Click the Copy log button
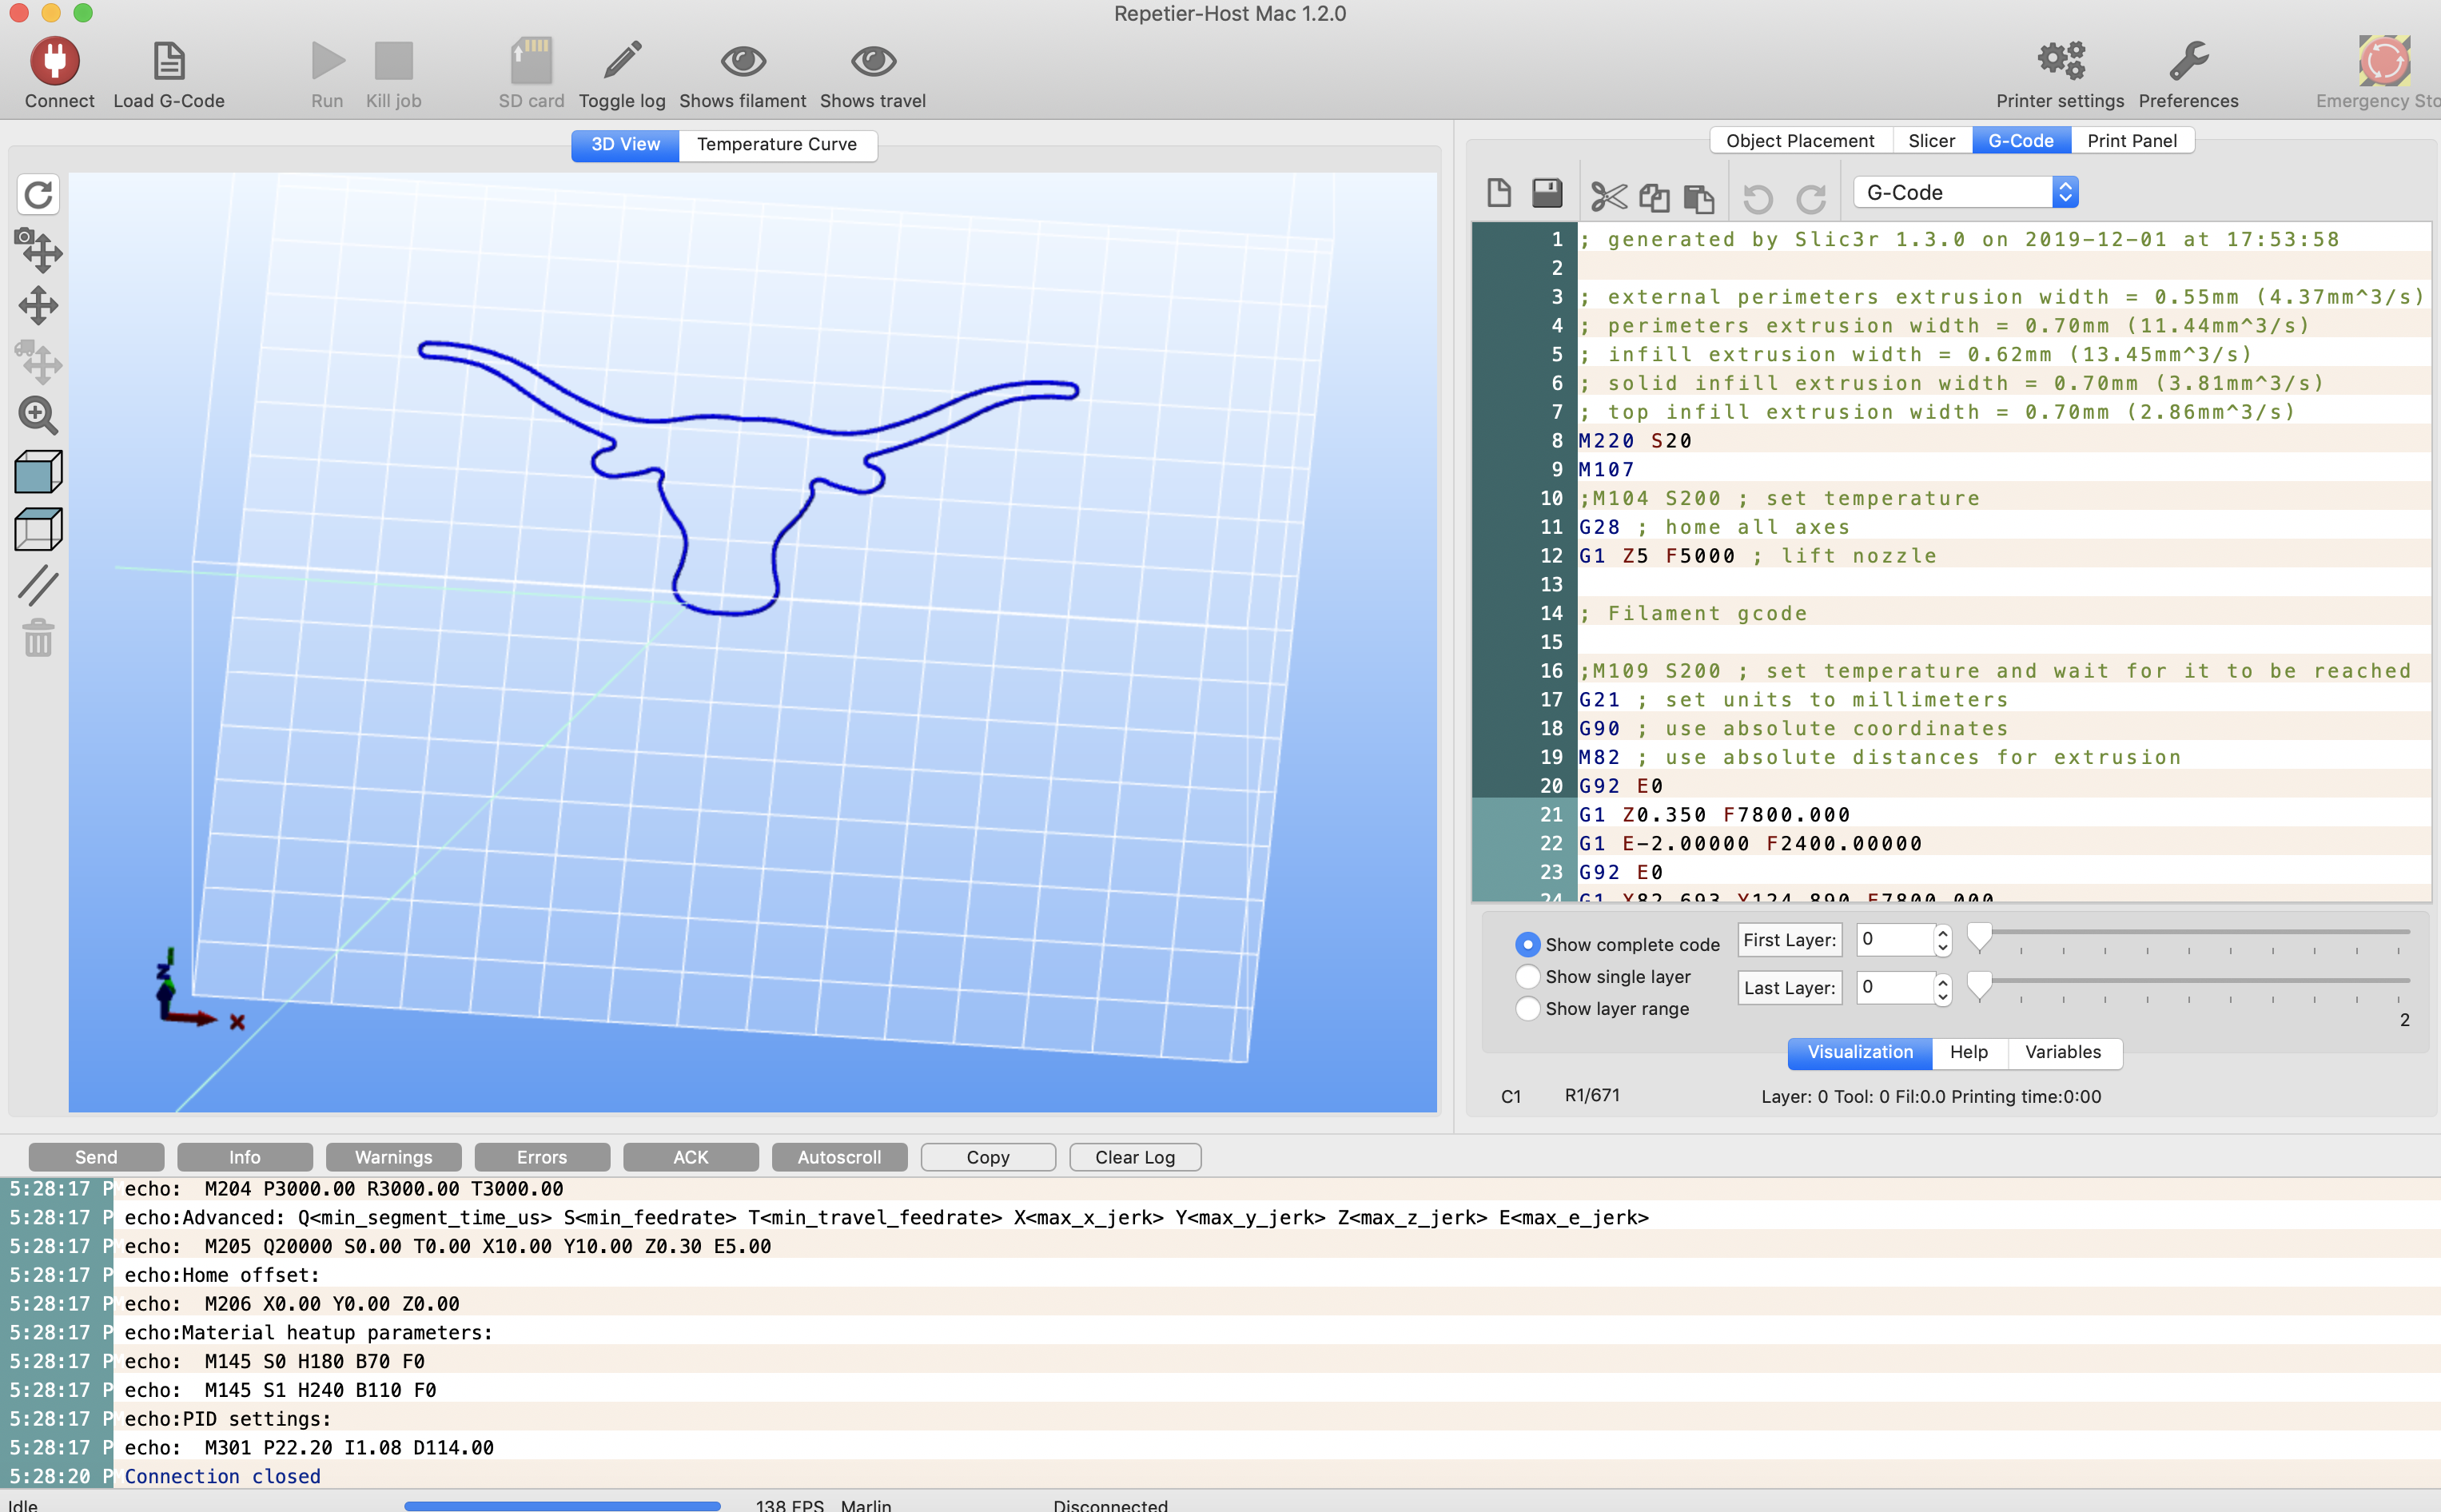Screen dimensions: 2441x1512 coord(988,1157)
